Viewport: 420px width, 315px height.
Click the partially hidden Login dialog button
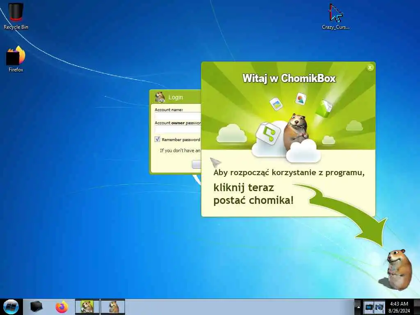tap(196, 164)
